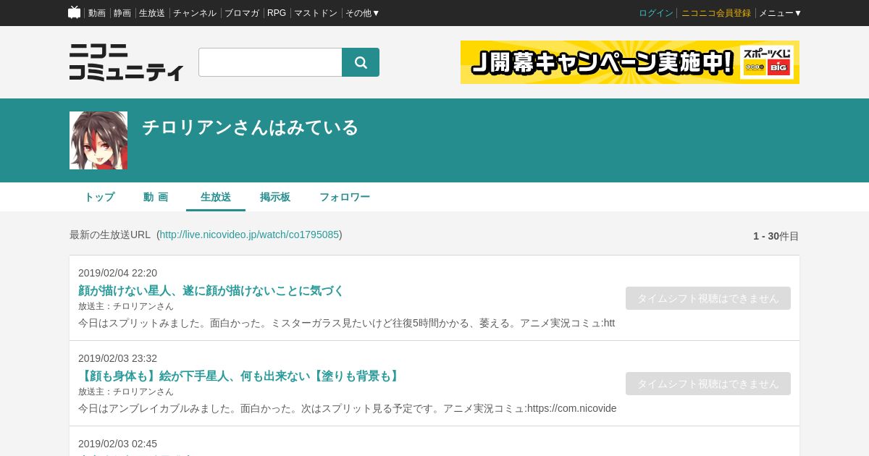
Task: Switch to the 掲示板 tab
Action: click(x=275, y=197)
